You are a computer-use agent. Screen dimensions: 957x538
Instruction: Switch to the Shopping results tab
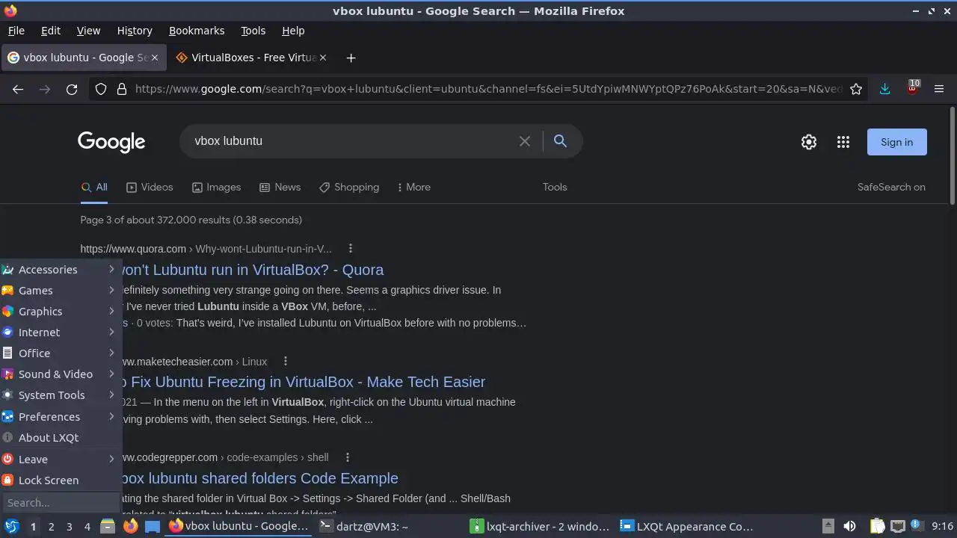(349, 188)
